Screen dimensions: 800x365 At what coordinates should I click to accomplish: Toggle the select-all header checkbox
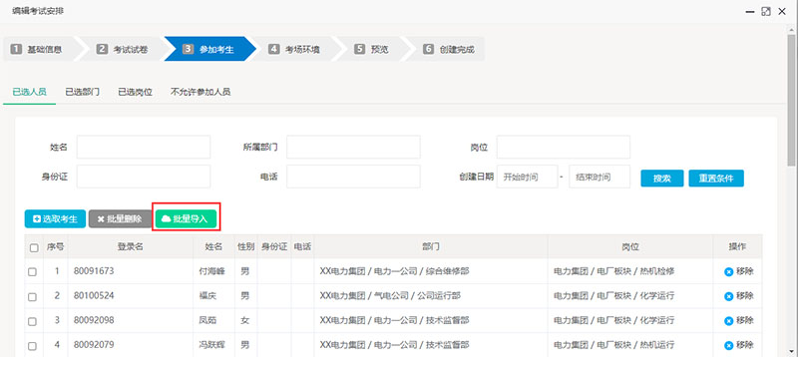(34, 247)
